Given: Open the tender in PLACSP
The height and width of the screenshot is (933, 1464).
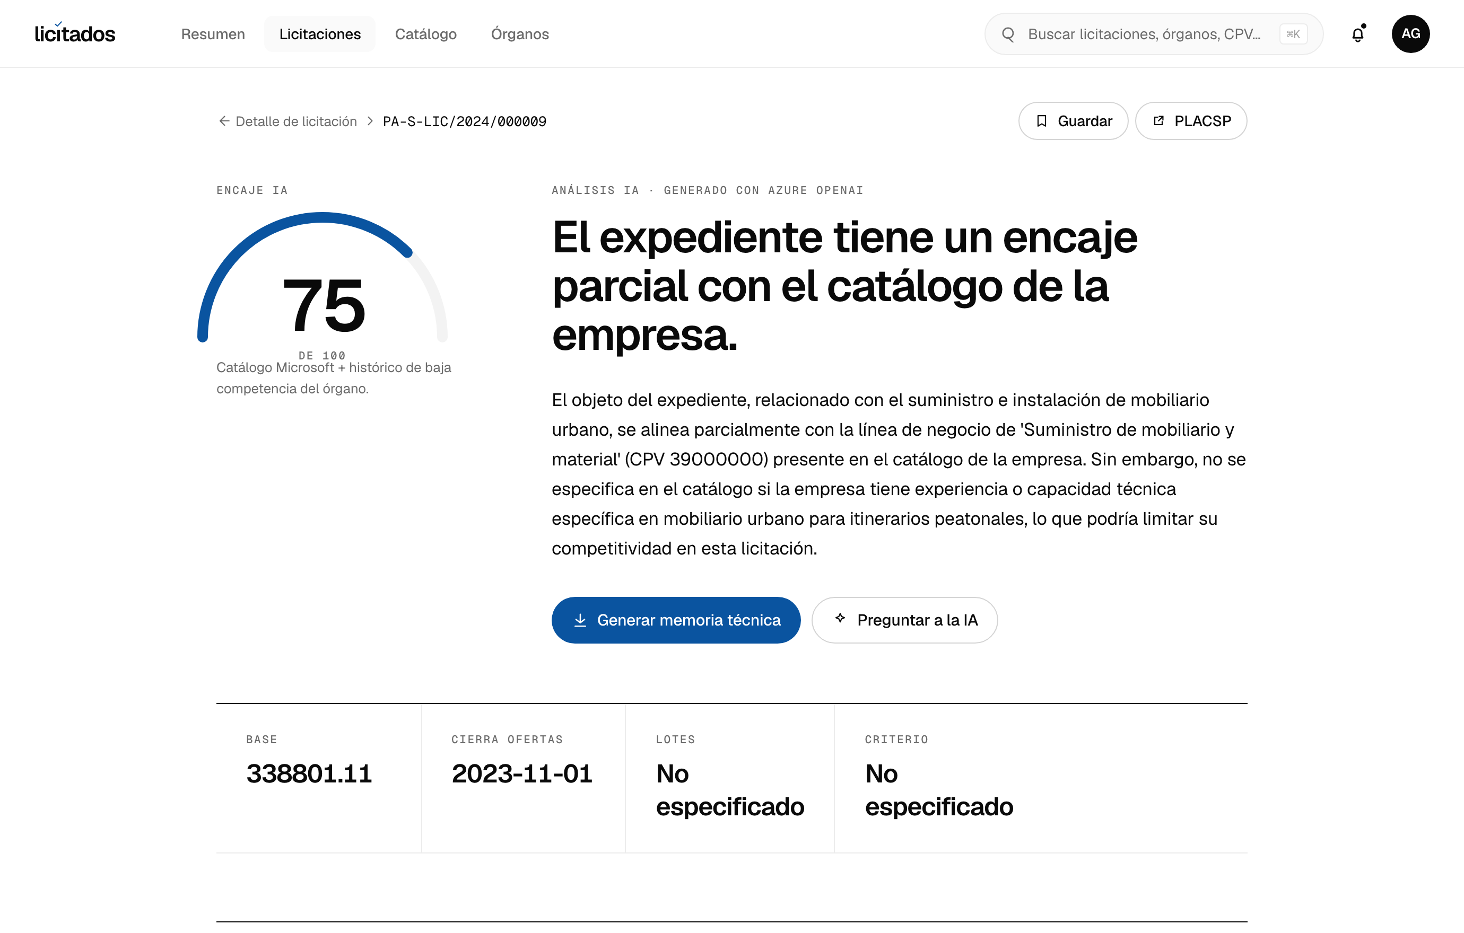Looking at the screenshot, I should click(x=1191, y=121).
